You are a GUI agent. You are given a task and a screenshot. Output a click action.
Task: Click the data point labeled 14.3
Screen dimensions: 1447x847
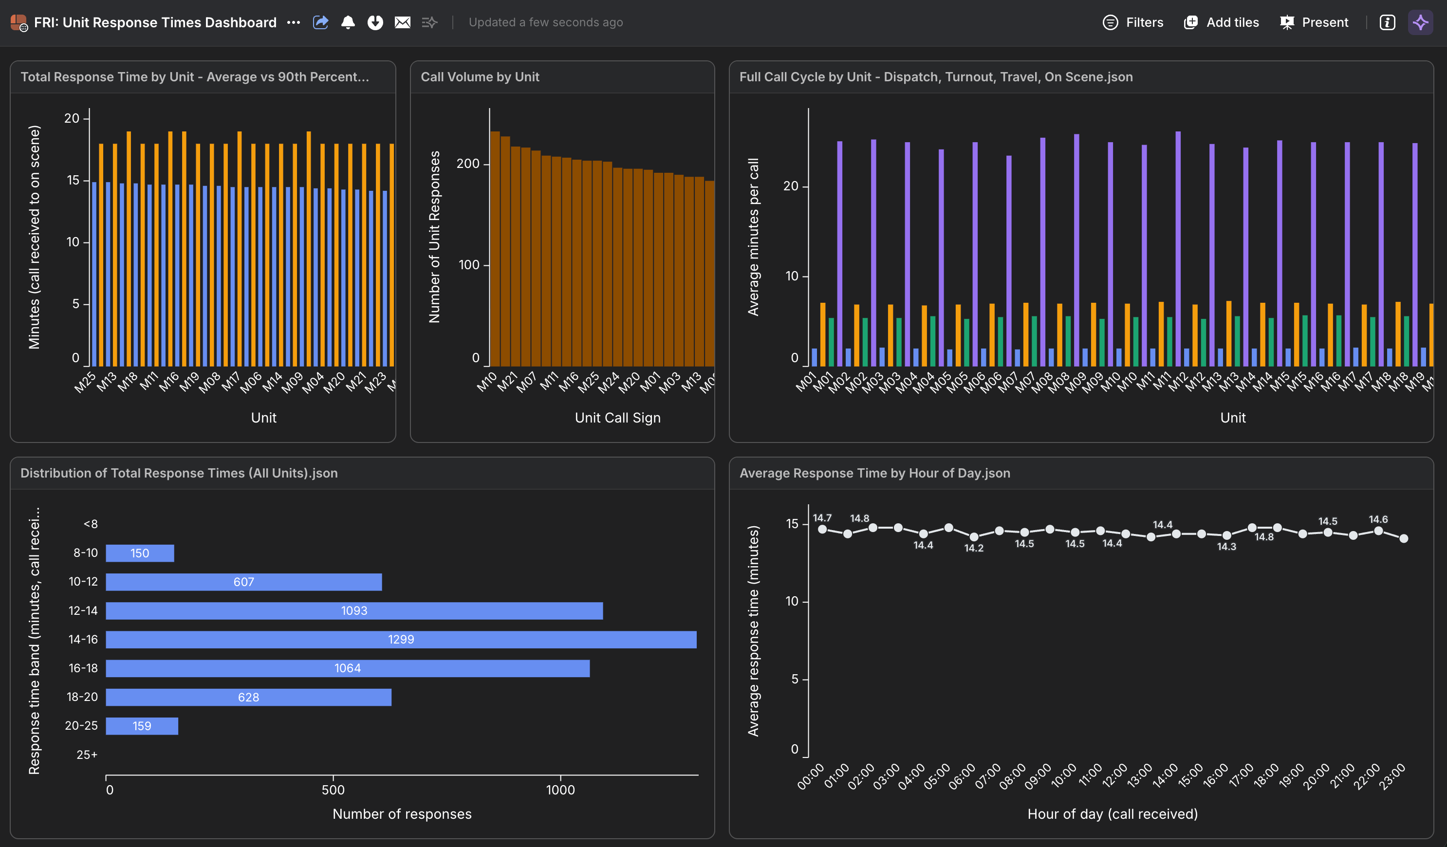(1226, 536)
